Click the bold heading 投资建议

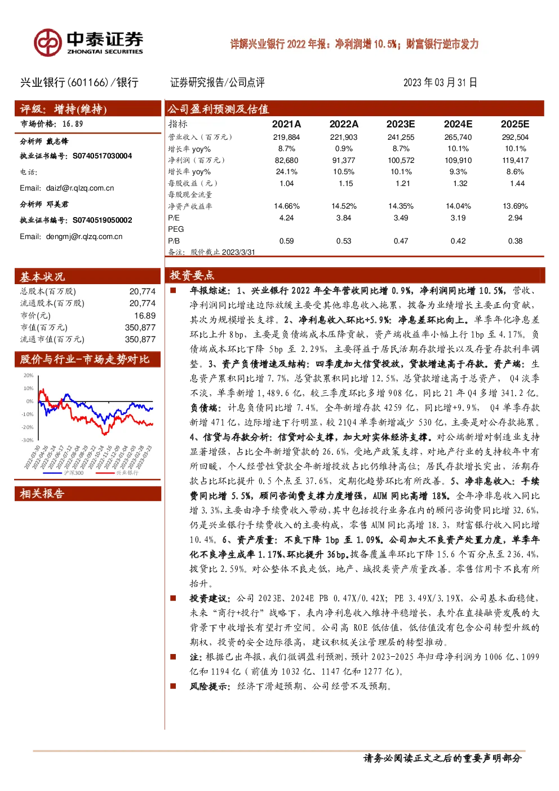[210, 598]
